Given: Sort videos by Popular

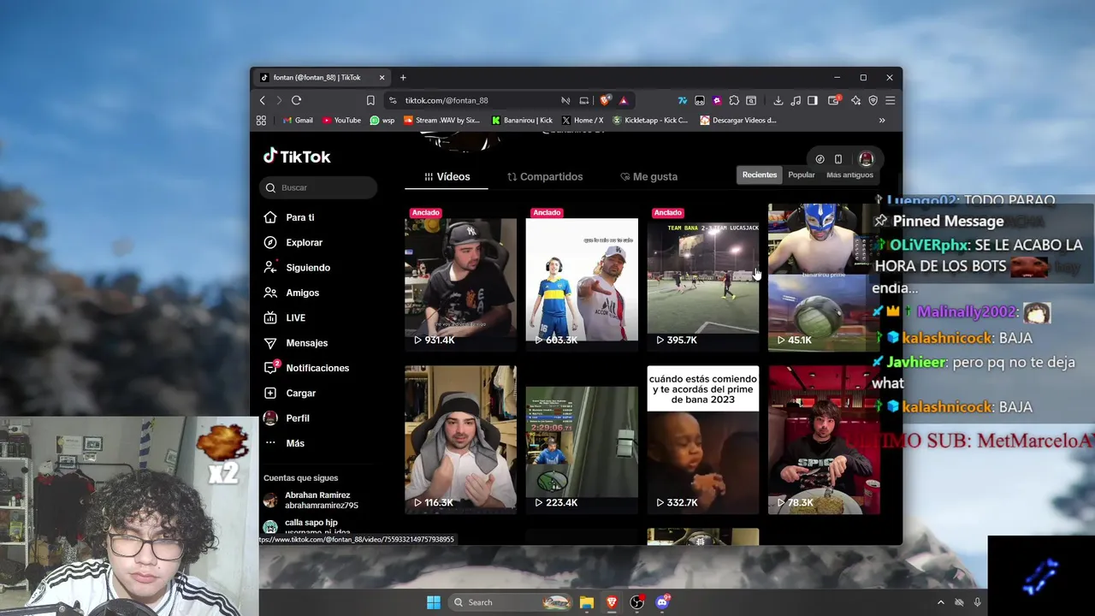Looking at the screenshot, I should point(802,175).
